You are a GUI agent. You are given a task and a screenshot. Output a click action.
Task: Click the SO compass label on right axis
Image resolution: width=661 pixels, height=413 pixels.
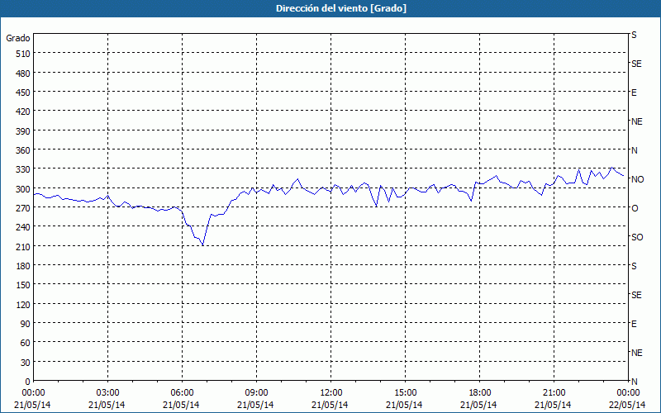[x=637, y=237]
